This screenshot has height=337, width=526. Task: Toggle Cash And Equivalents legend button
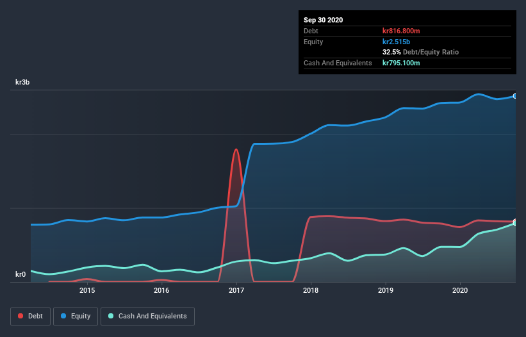click(147, 316)
